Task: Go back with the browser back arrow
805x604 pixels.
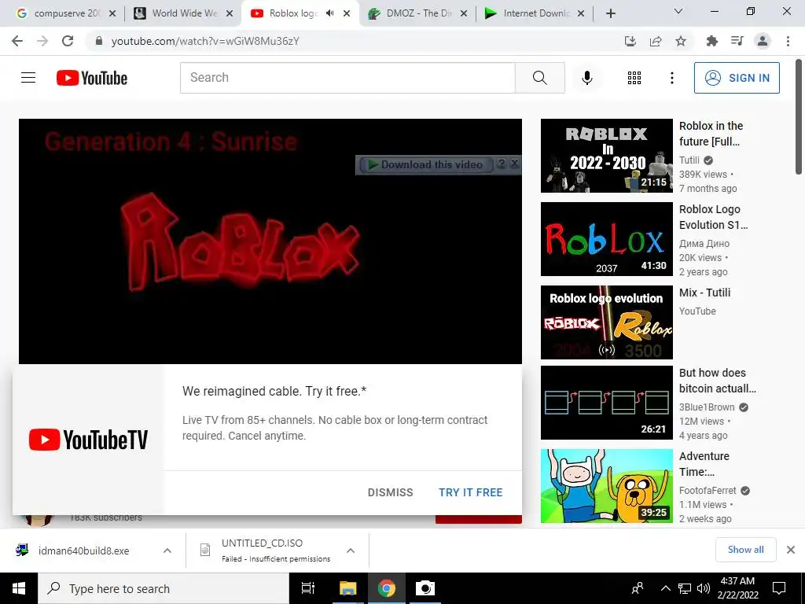Action: (17, 41)
